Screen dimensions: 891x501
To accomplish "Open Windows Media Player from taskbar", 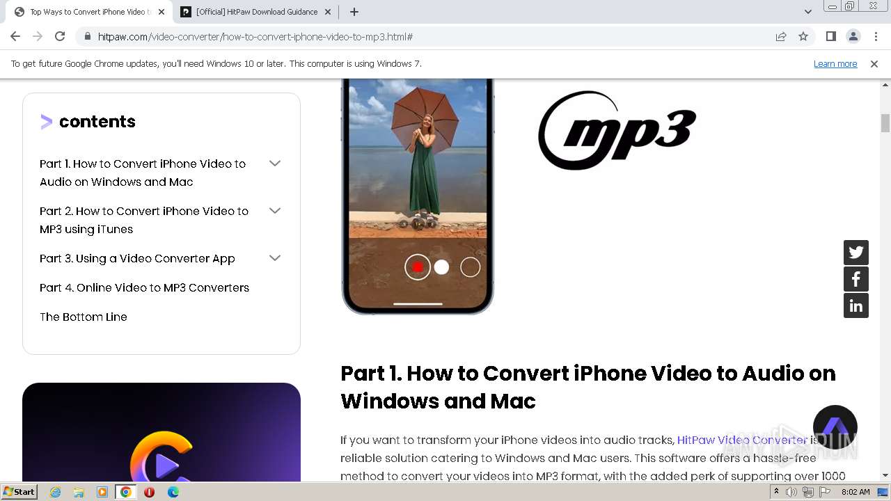I will tap(102, 492).
